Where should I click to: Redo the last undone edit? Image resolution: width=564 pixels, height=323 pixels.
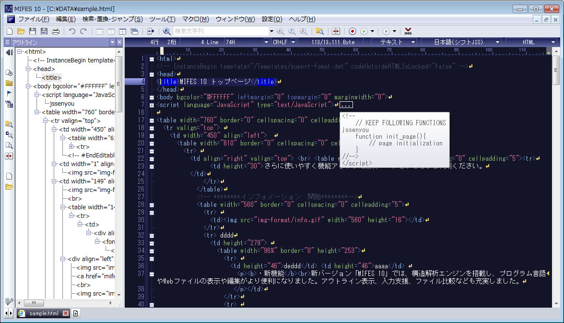click(83, 31)
